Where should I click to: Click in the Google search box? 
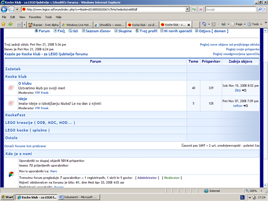click(231, 9)
